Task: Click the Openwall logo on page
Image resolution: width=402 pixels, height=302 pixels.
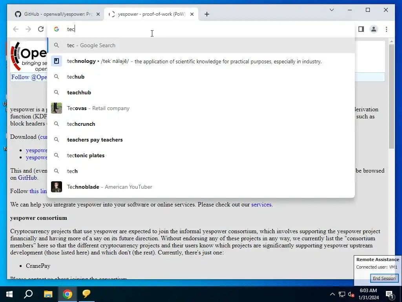Action: (29, 57)
